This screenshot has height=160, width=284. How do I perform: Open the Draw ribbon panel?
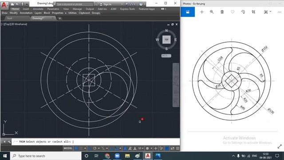(x=5, y=13)
